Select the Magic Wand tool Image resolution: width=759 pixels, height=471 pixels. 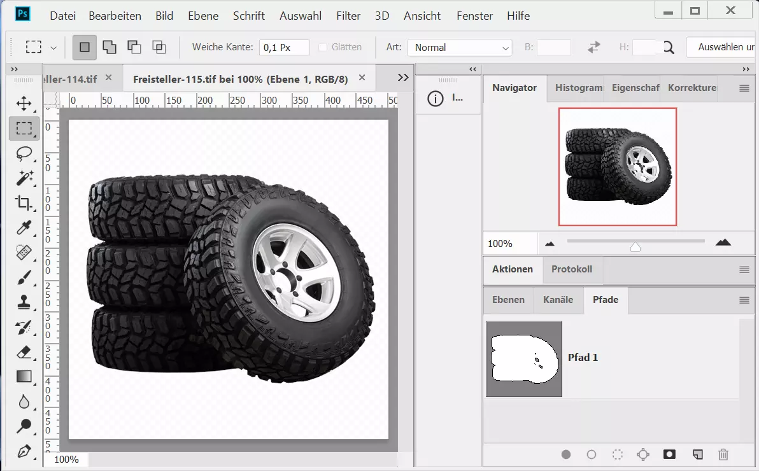[24, 178]
